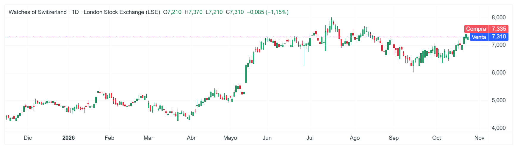Click the Jul month label on time axis
This screenshot has height=149, width=517.
coord(310,138)
